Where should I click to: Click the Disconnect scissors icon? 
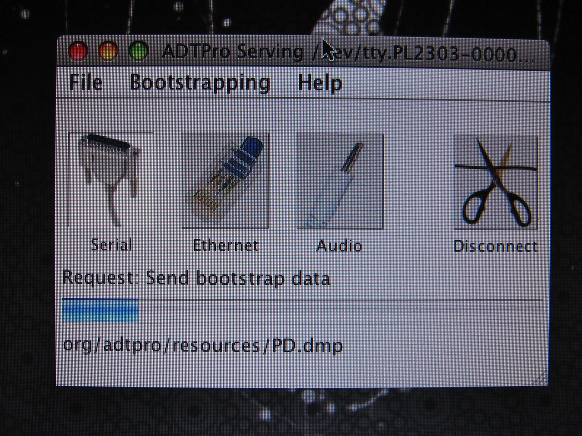coord(496,182)
